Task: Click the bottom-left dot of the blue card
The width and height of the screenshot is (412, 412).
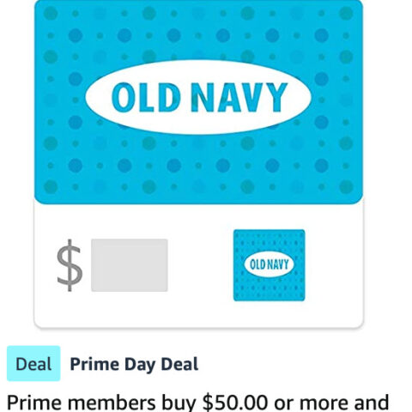Action: tap(51, 186)
